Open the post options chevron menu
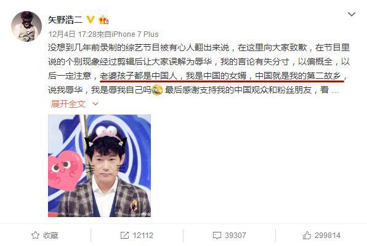The width and height of the screenshot is (367, 246). [x=352, y=14]
